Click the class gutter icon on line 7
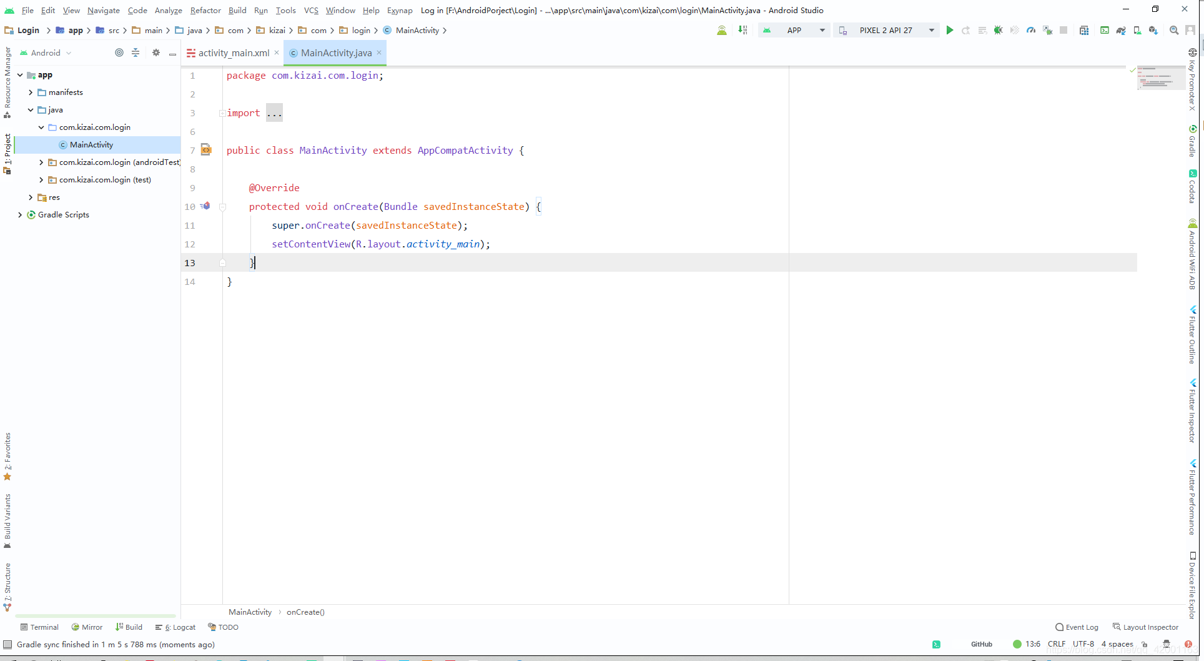This screenshot has height=661, width=1204. coord(206,150)
